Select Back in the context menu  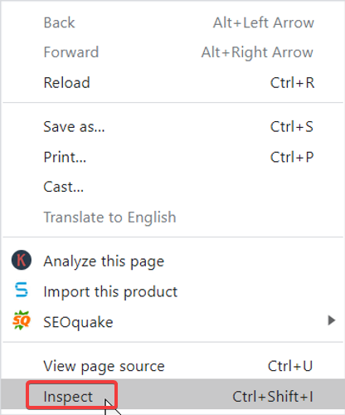[x=59, y=22]
